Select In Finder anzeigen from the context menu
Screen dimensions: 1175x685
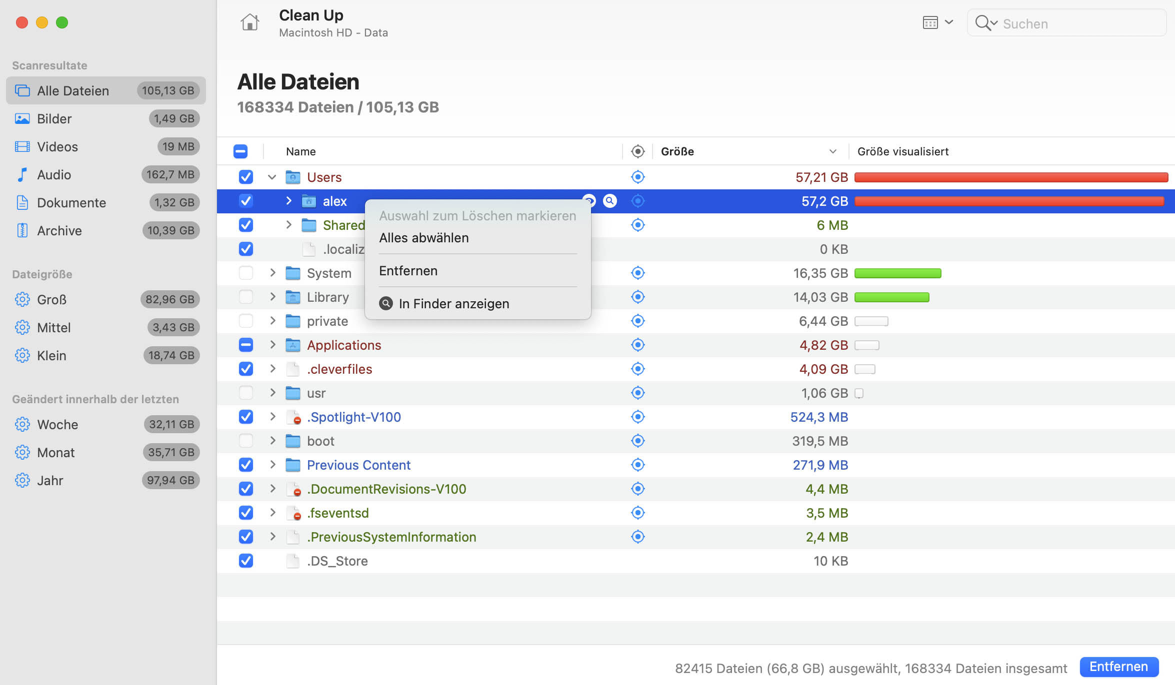[453, 304]
